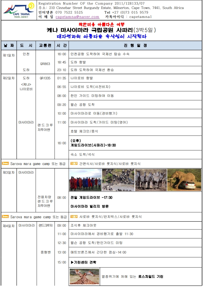Click the 진행일정 column header
This screenshot has width=203, height=287.
coord(135,46)
